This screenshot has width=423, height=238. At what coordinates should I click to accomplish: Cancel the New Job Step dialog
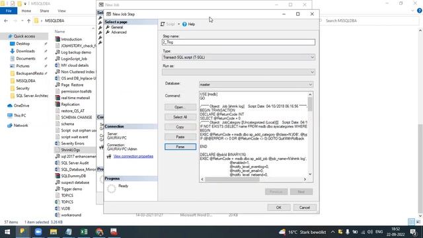(304, 208)
